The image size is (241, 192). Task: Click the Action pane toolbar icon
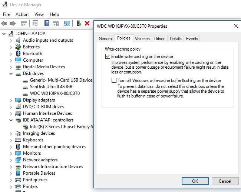tap(56, 24)
